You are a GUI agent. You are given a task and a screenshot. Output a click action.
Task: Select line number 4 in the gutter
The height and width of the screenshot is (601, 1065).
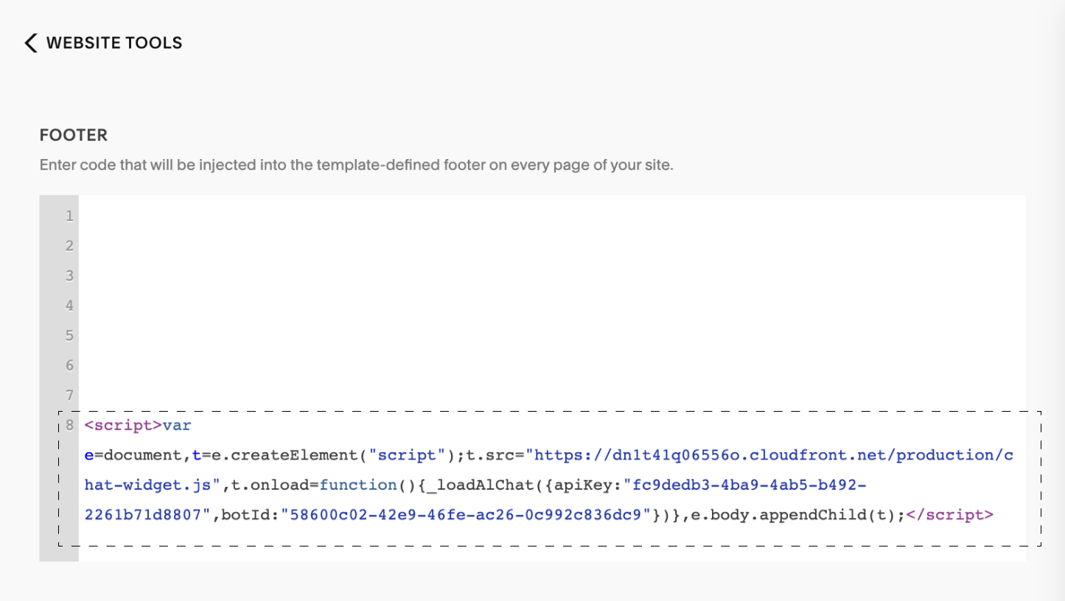(x=70, y=306)
